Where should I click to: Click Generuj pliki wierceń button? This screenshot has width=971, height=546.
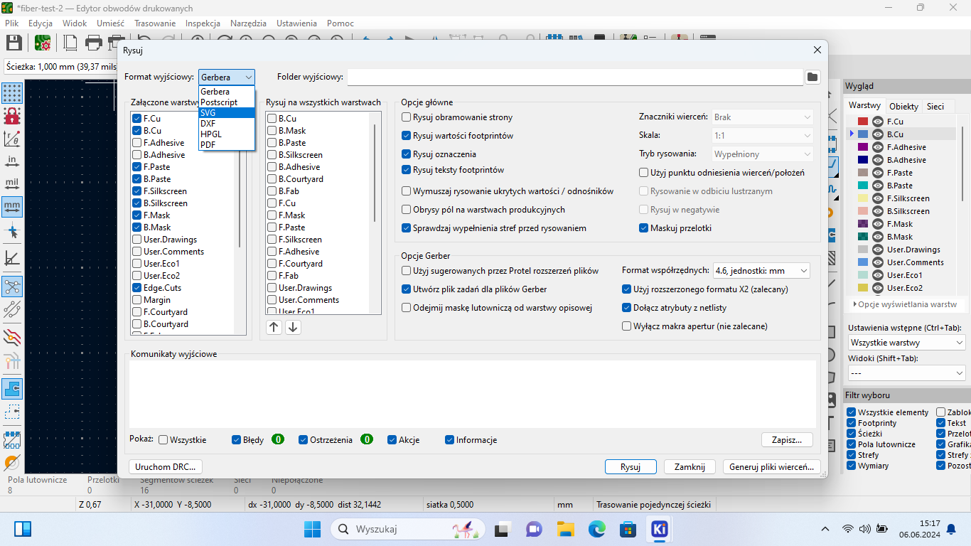coord(772,467)
